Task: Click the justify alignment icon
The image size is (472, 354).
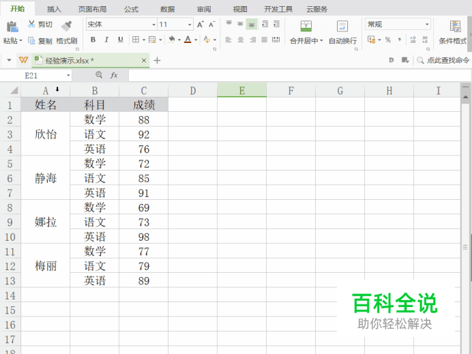Action: (x=264, y=40)
